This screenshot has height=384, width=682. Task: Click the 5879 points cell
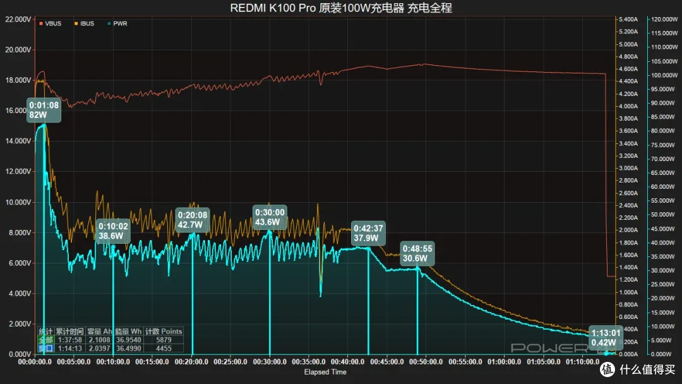coord(164,340)
